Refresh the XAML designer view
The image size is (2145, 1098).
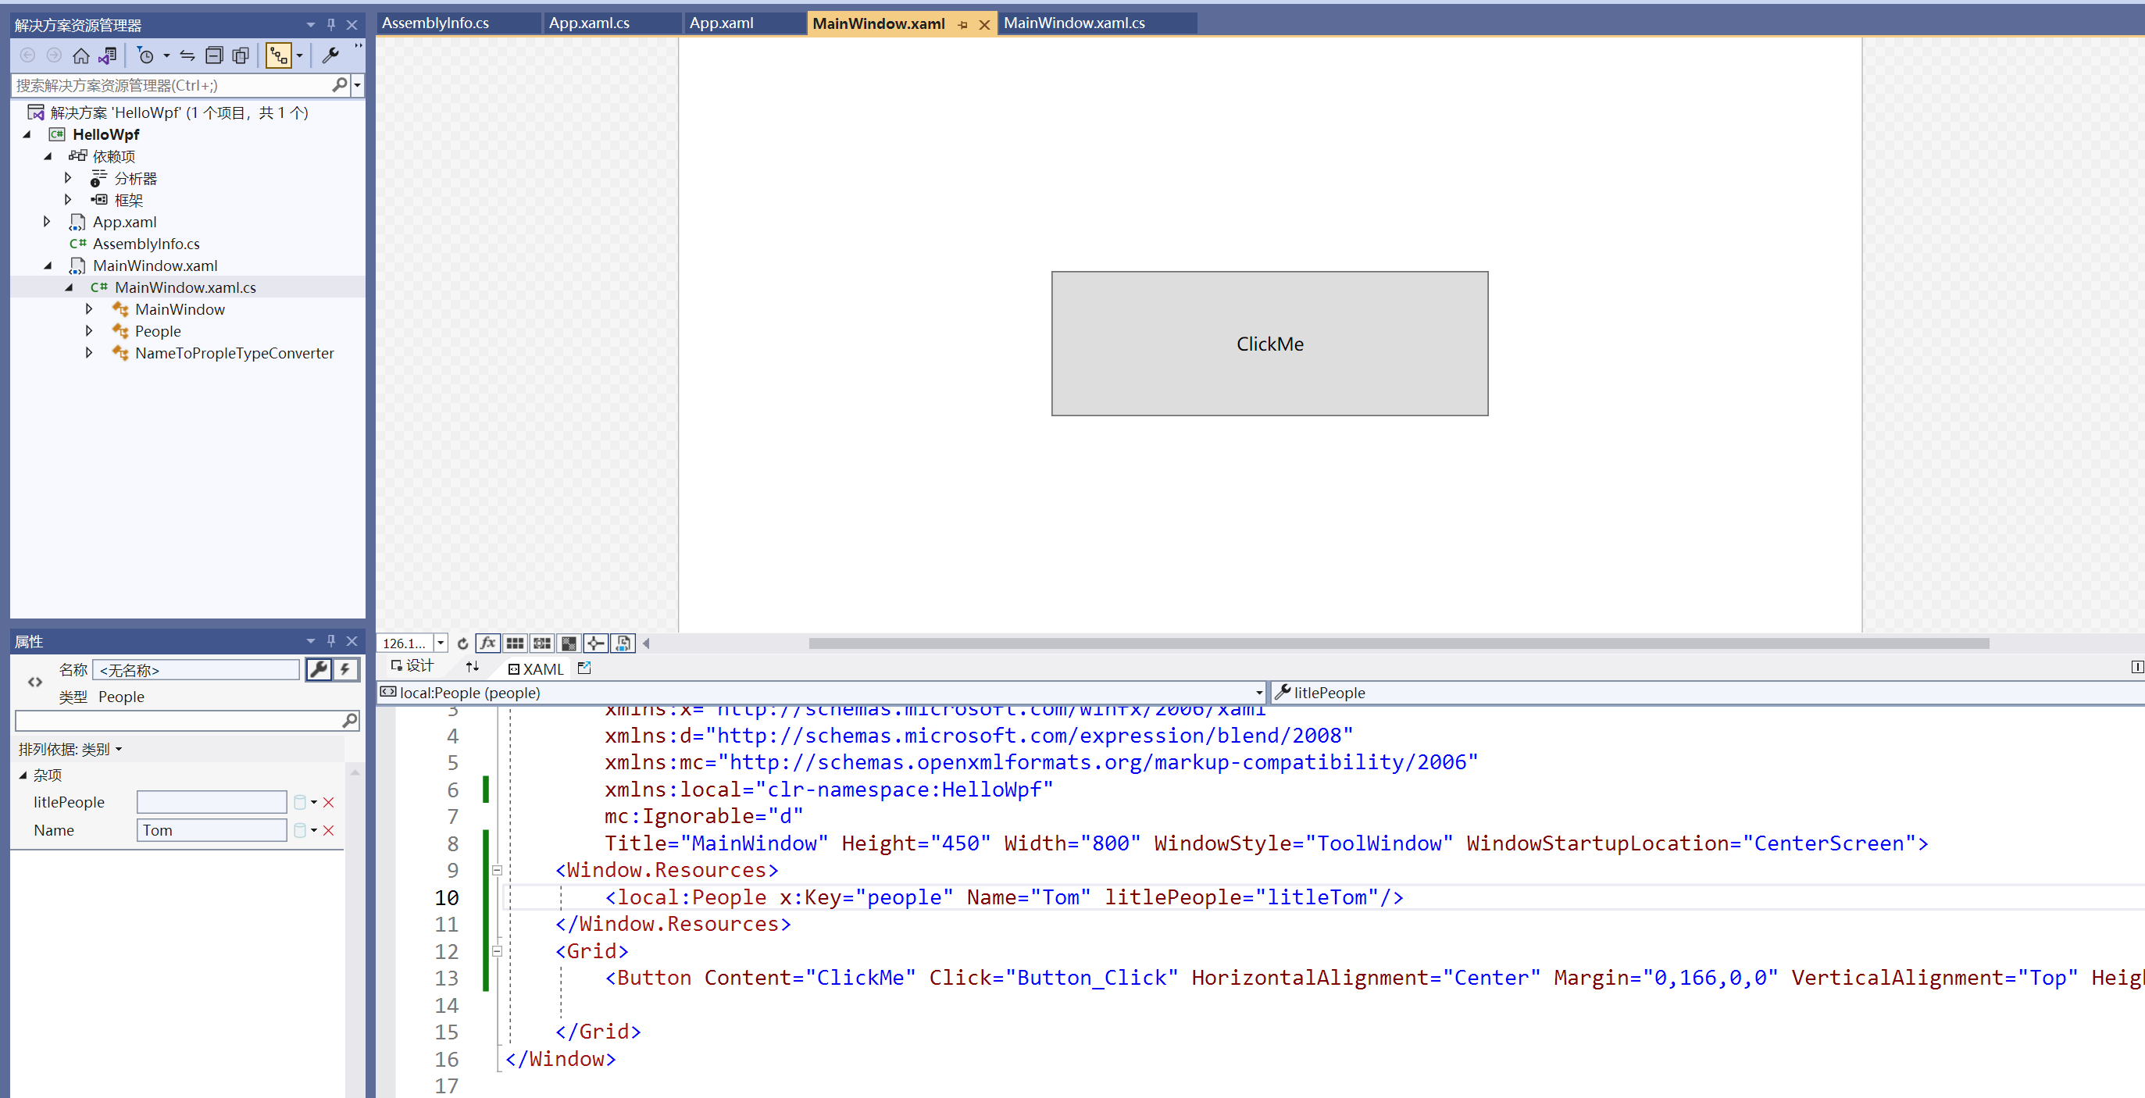[x=463, y=643]
